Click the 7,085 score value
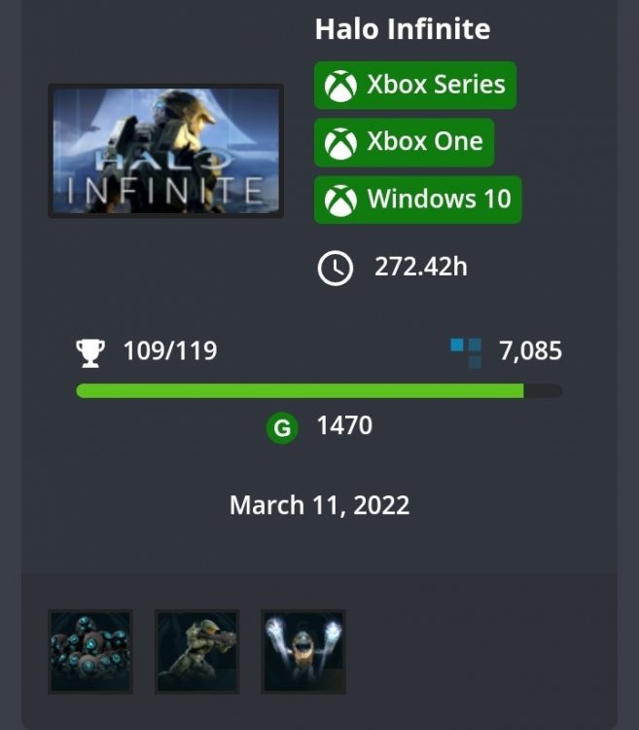This screenshot has width=639, height=730. click(x=531, y=351)
